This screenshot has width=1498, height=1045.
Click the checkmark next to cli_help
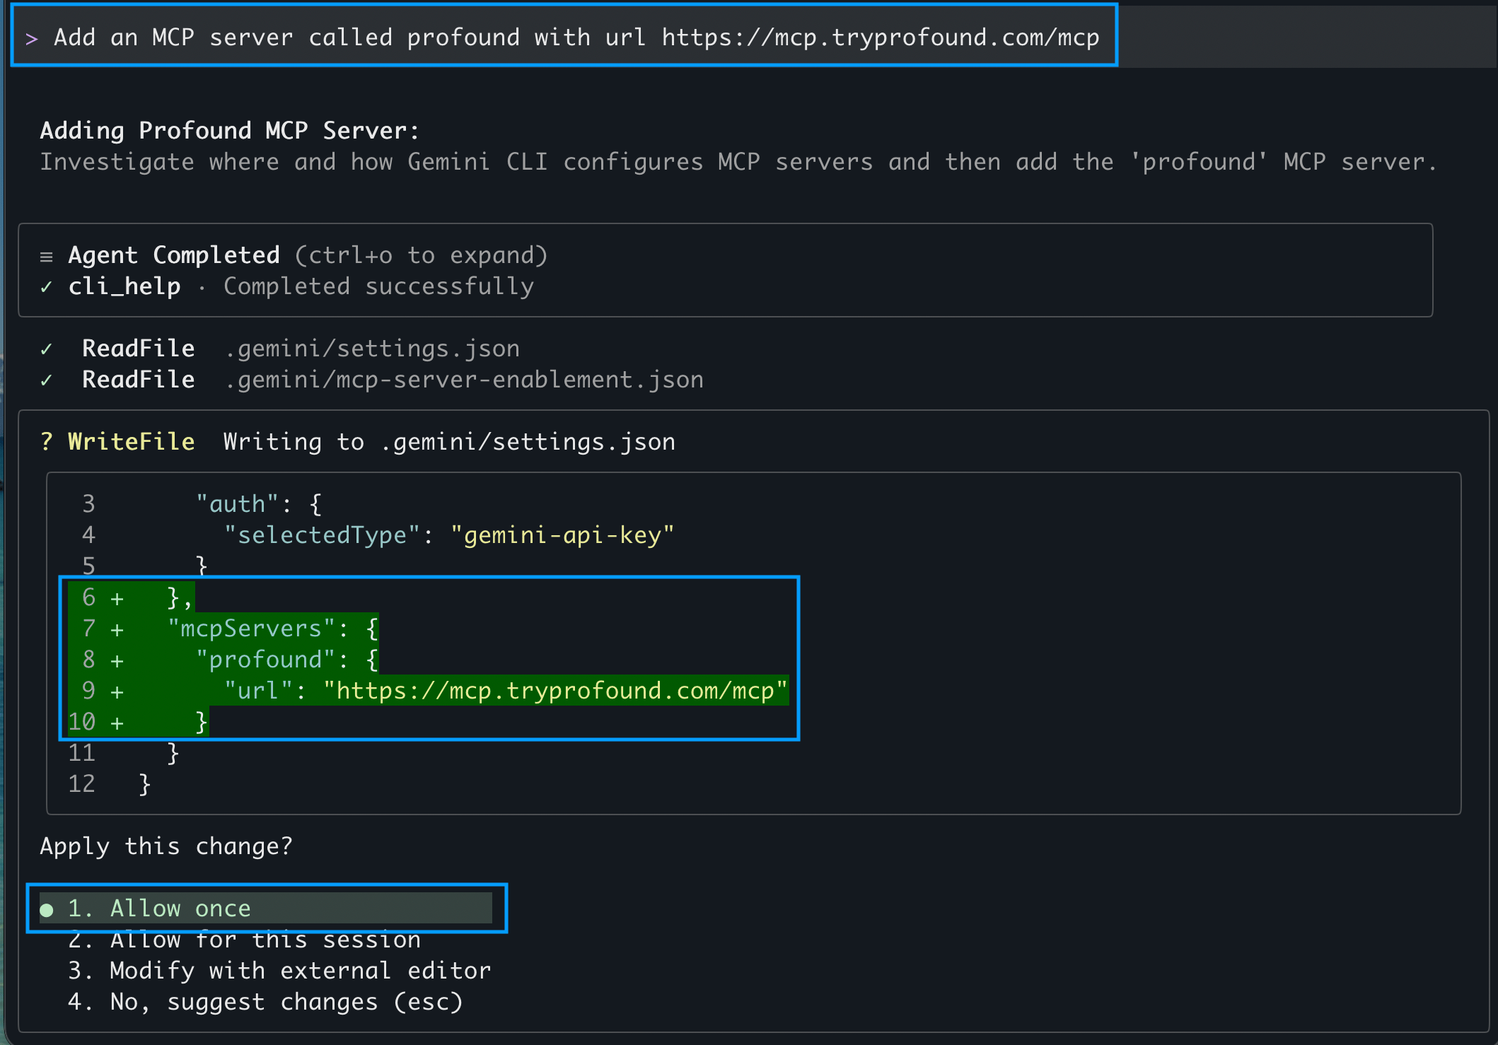coord(46,287)
